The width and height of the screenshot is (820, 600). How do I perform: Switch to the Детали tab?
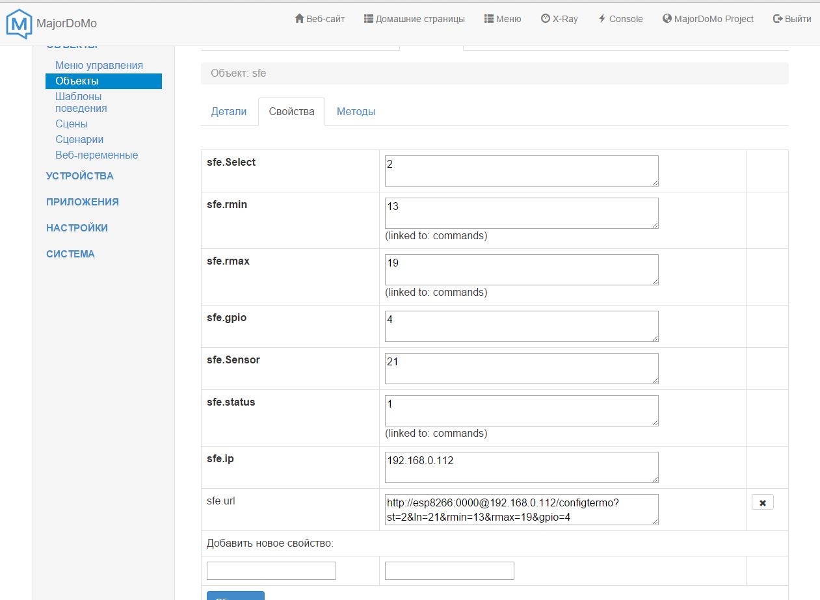pos(229,111)
